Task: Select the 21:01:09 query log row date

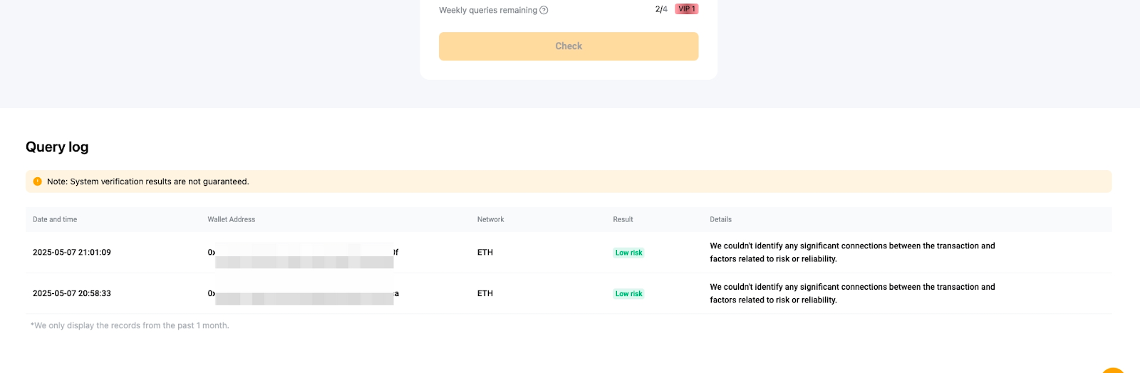Action: click(72, 252)
